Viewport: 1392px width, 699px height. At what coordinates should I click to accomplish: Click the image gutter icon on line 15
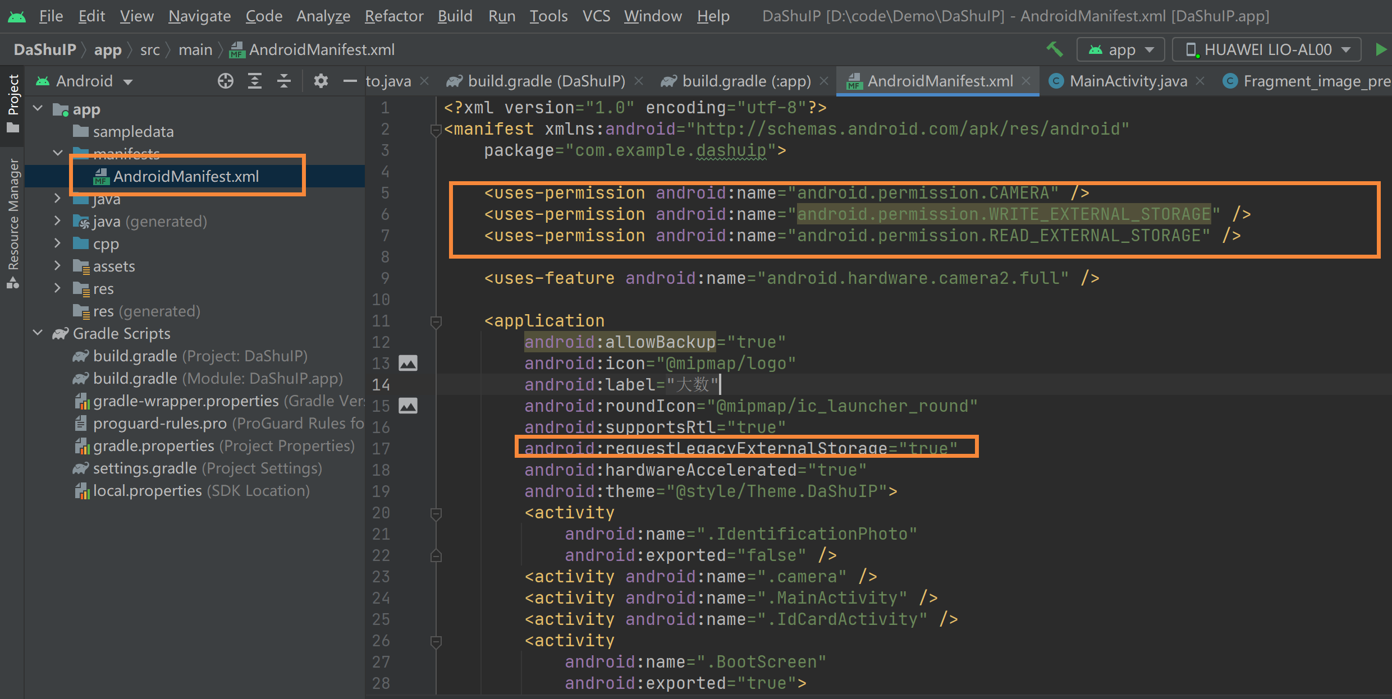408,406
